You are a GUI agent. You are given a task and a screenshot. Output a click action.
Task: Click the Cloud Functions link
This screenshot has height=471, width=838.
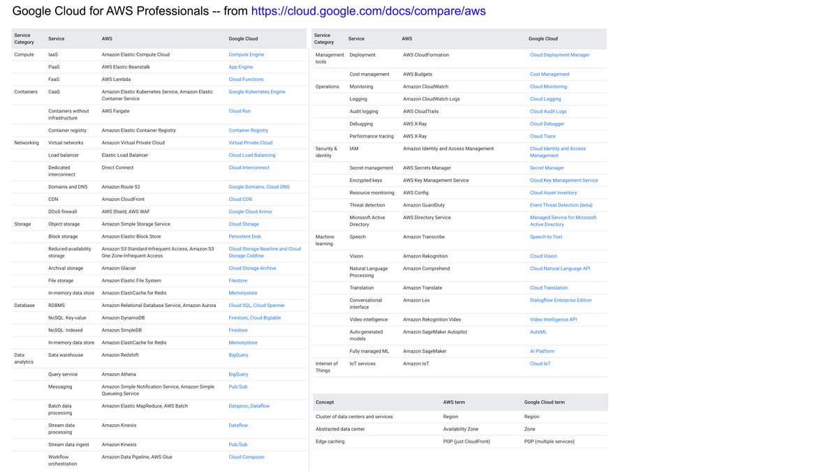coord(246,80)
